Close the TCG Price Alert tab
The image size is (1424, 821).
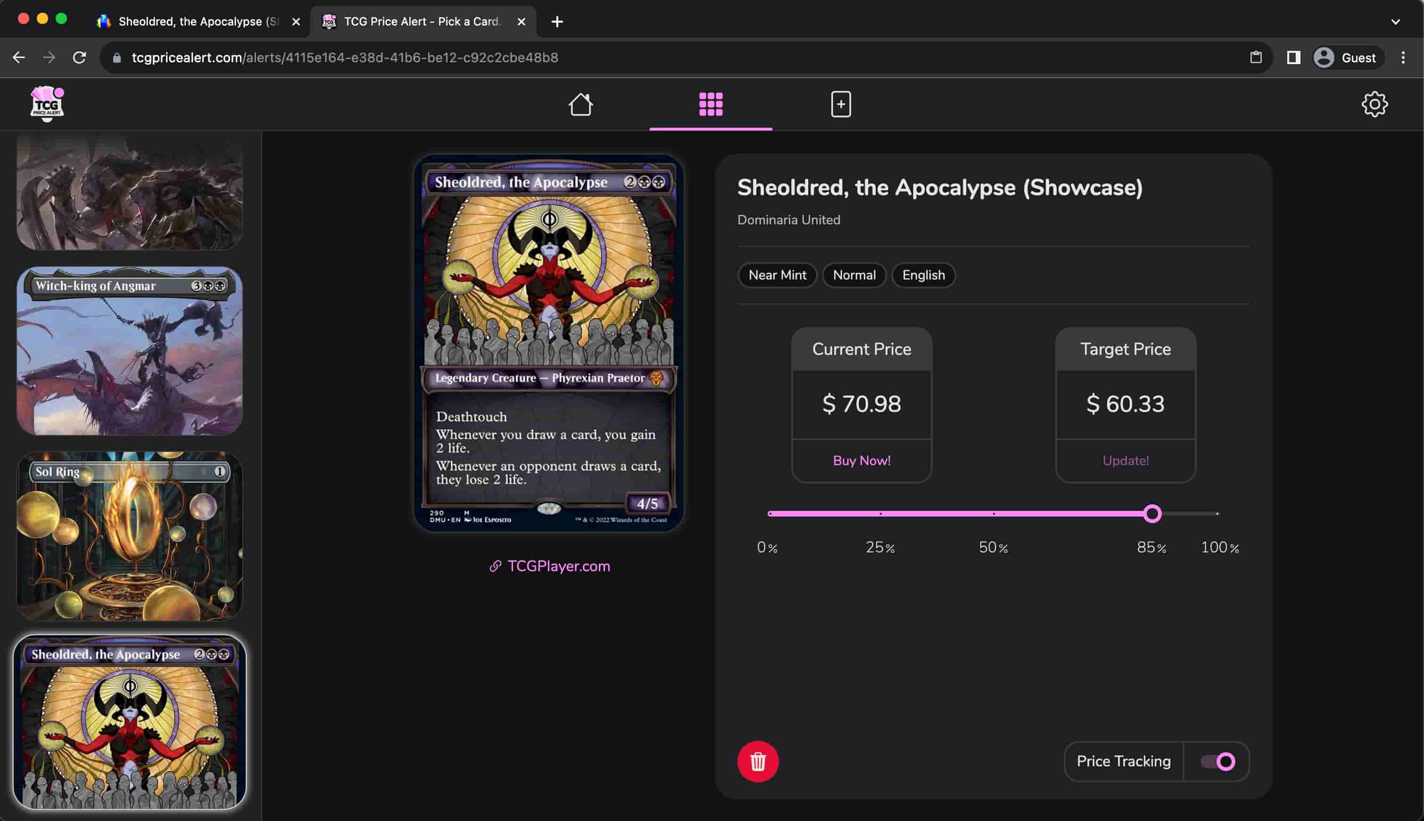[521, 21]
